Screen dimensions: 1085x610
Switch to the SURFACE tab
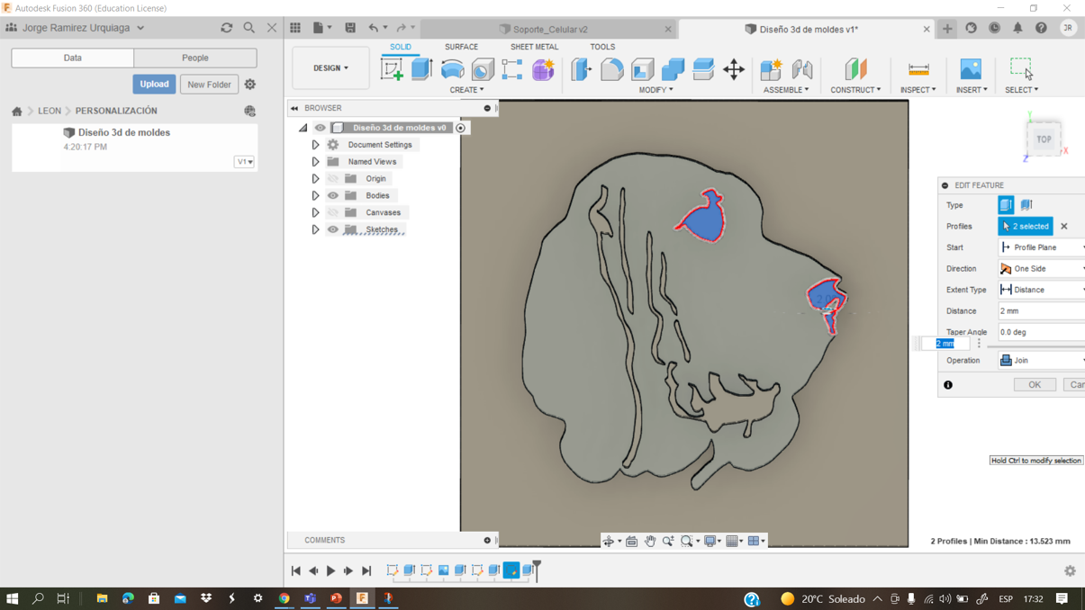point(461,47)
